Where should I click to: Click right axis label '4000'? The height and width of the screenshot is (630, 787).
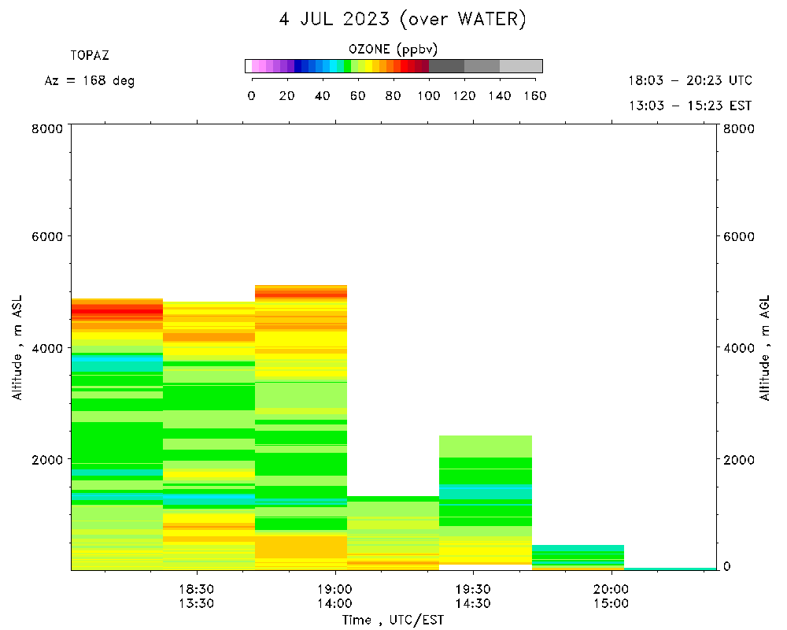[739, 348]
